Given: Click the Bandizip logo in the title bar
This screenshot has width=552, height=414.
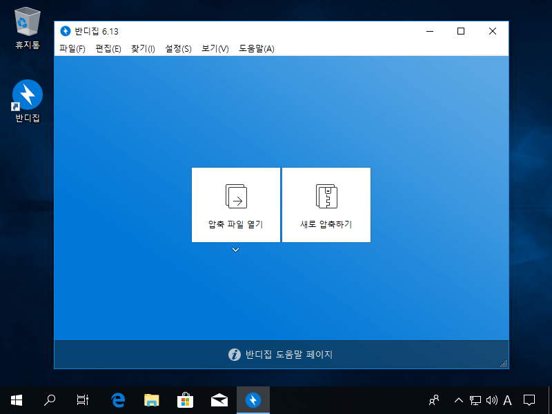Looking at the screenshot, I should click(x=66, y=31).
